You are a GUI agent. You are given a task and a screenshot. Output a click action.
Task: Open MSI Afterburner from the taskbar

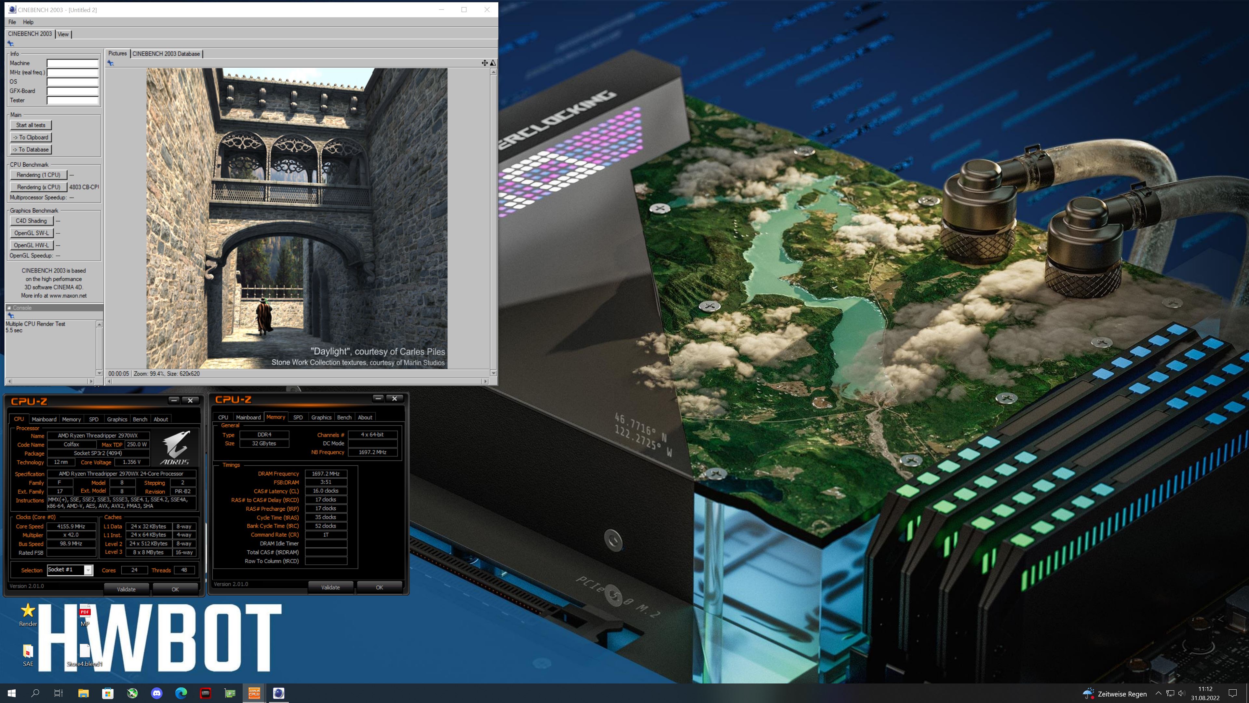pos(132,693)
